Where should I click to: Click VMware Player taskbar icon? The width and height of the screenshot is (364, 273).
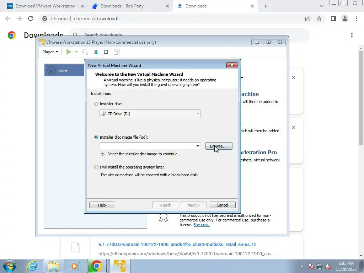coord(120,266)
